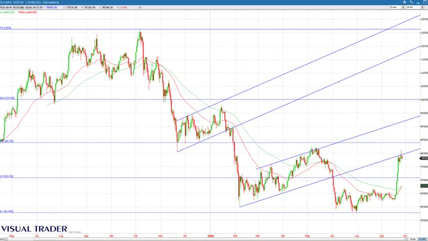Click the '2026' year label on time axis
The height and width of the screenshot is (241, 428).
(x=210, y=236)
